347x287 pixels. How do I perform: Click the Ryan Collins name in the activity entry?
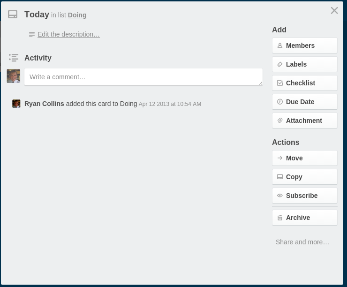[44, 104]
